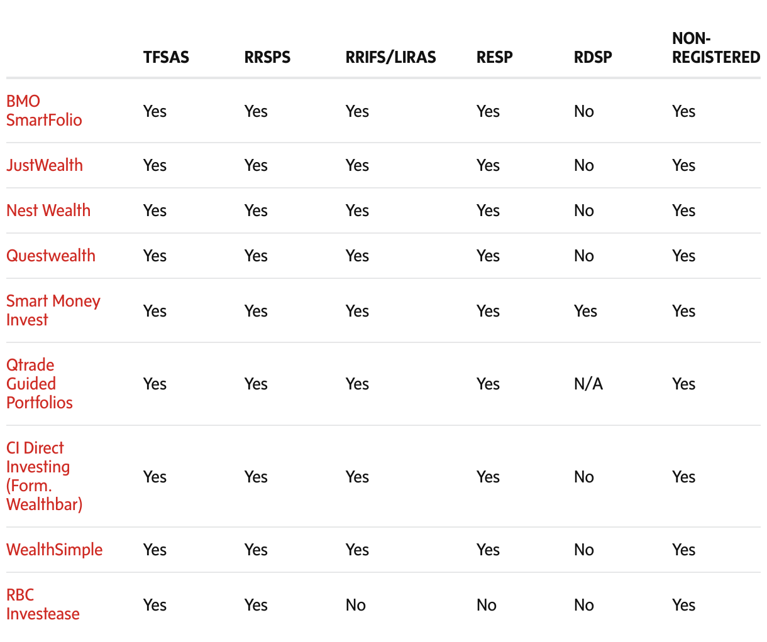
Task: Follow the Questwealth link
Action: click(51, 256)
